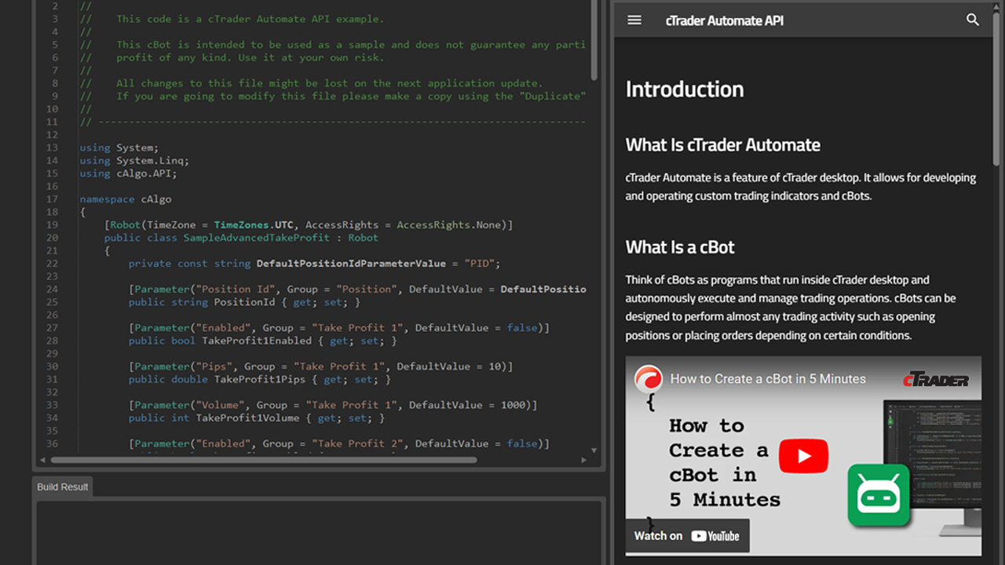This screenshot has width=1005, height=565.
Task: Click the Build Result output area
Action: pos(319,531)
